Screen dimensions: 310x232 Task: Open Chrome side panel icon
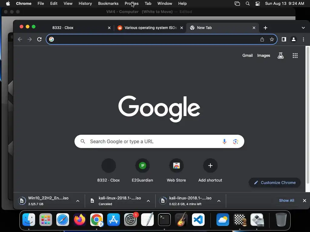coord(284,39)
